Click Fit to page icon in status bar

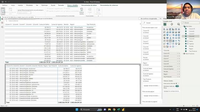197,106
